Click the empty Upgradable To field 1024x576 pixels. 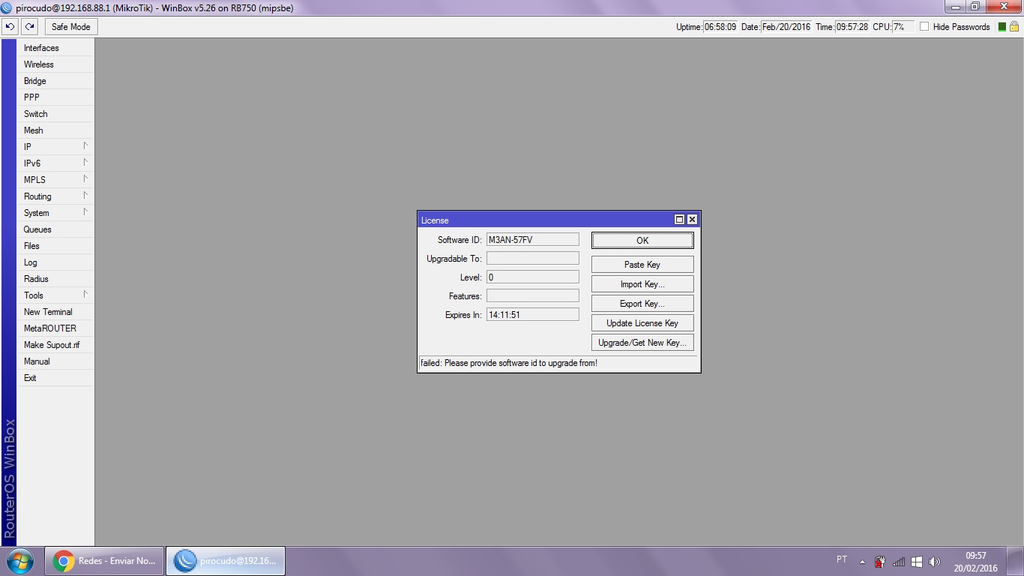[533, 258]
